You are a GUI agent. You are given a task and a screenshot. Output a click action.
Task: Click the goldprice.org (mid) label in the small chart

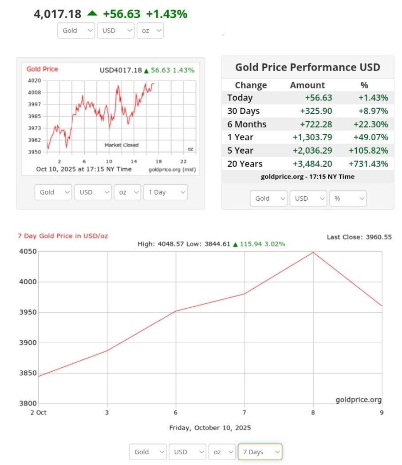click(172, 169)
